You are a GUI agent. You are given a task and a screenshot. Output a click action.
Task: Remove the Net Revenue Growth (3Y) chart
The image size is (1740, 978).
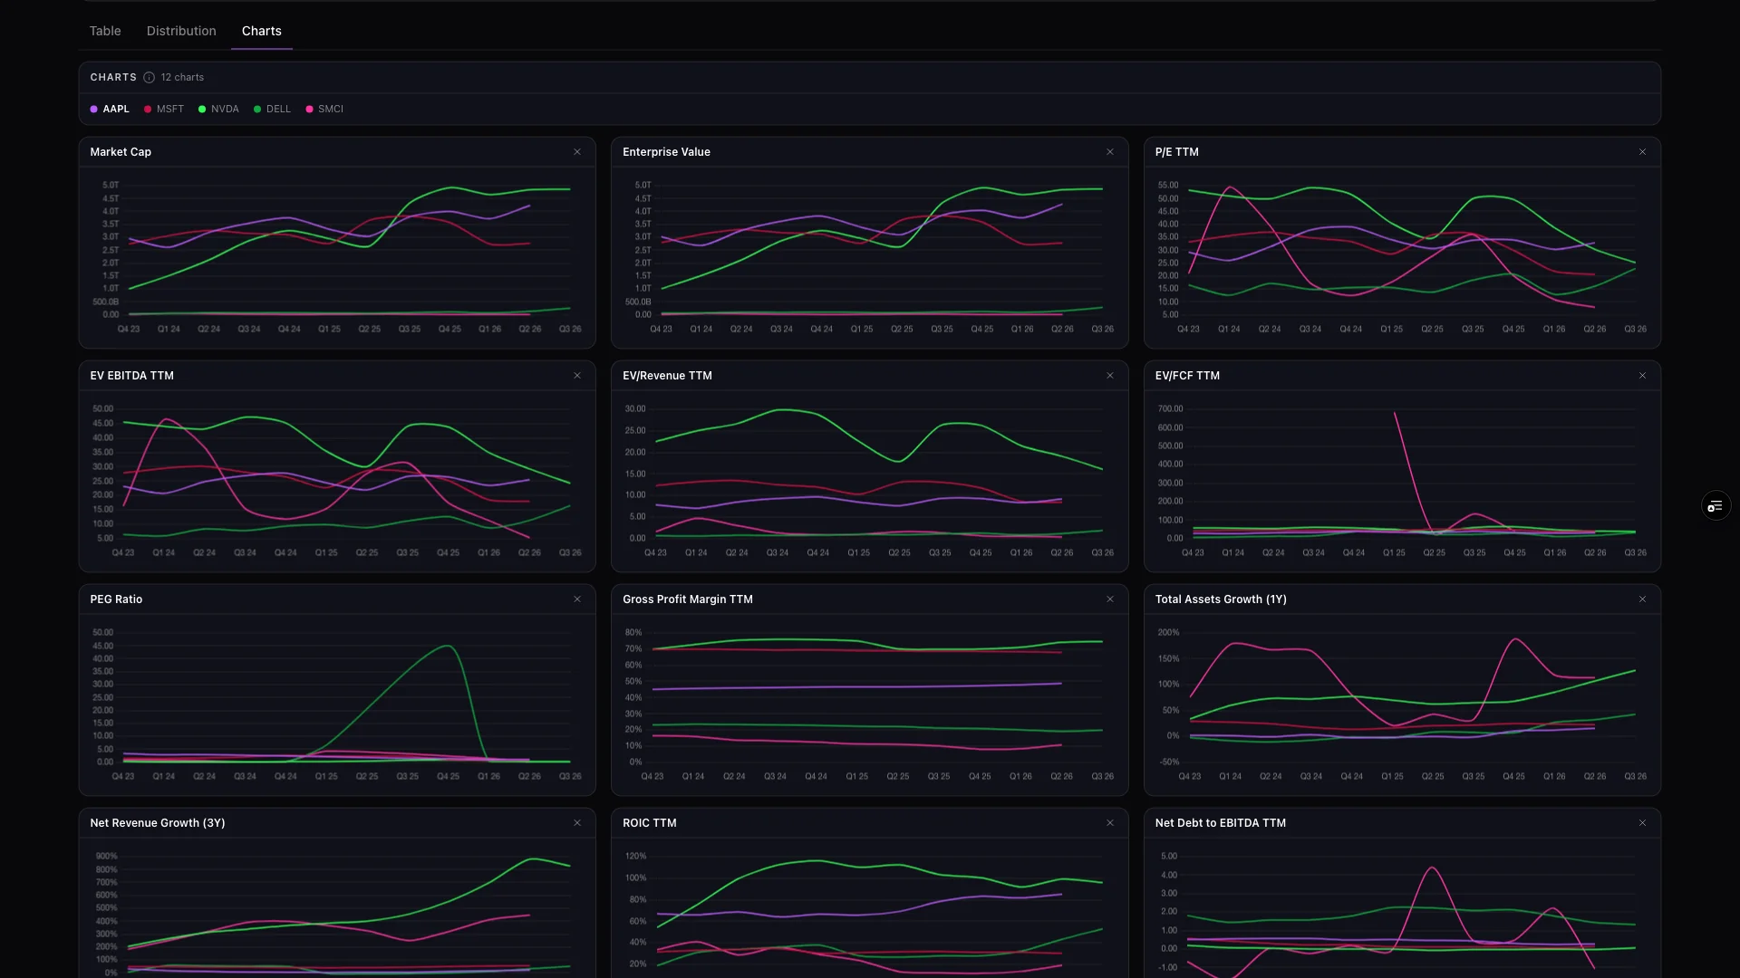(x=577, y=823)
